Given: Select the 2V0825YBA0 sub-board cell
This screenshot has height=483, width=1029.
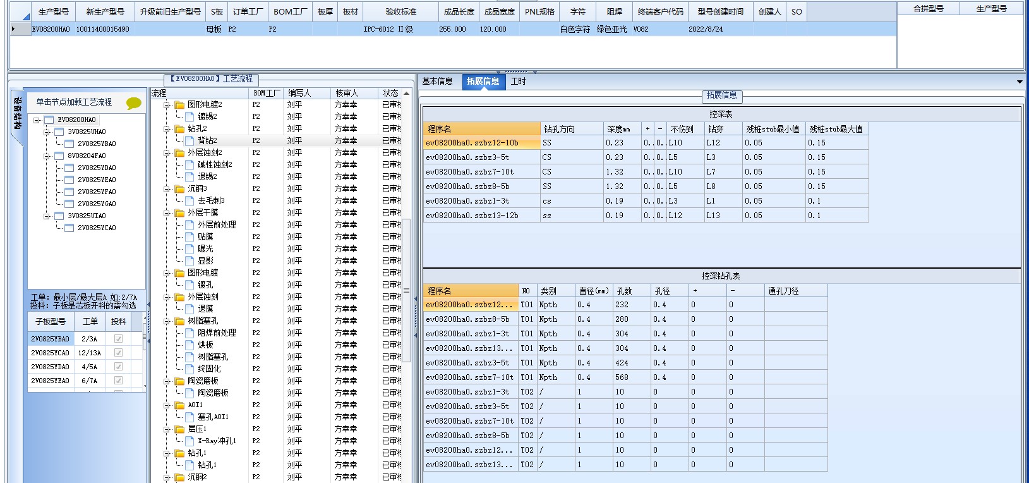Looking at the screenshot, I should [x=51, y=339].
